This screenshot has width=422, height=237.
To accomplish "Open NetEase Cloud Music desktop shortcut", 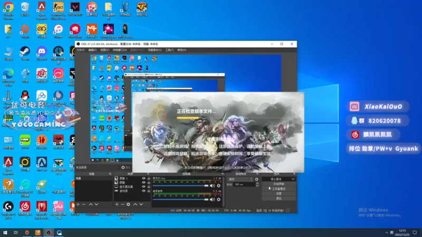I will click(25, 209).
